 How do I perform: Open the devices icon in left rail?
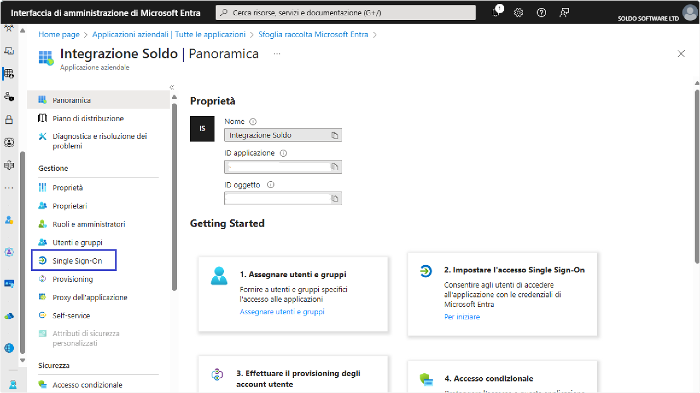pyautogui.click(x=9, y=50)
